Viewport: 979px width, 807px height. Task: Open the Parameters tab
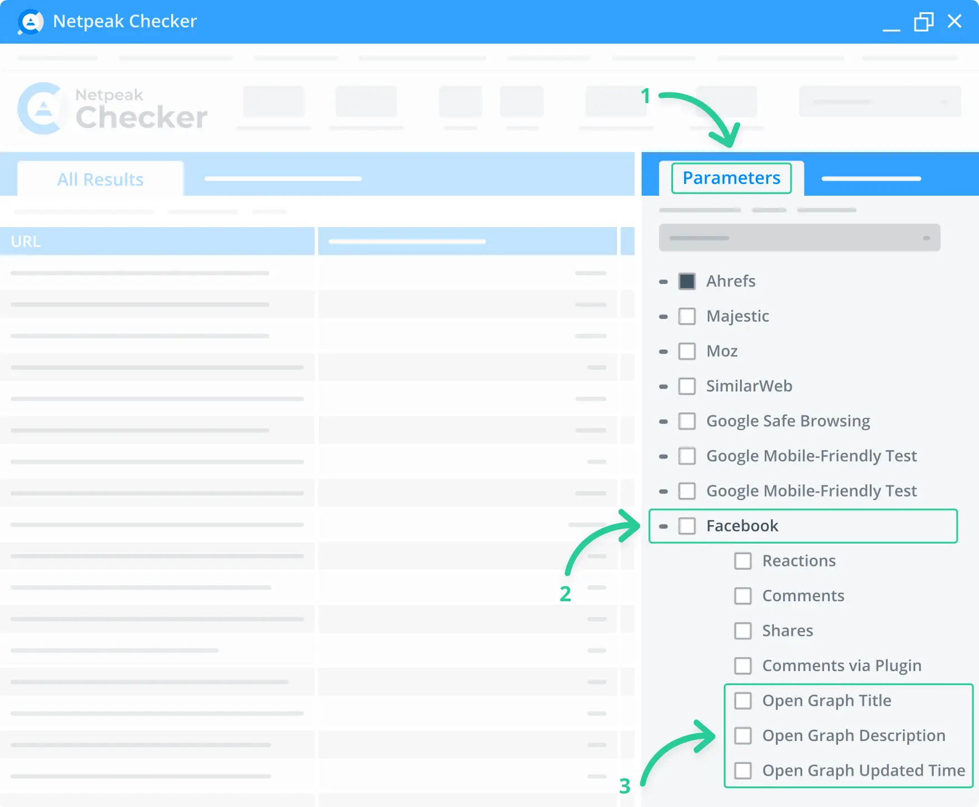pyautogui.click(x=731, y=178)
